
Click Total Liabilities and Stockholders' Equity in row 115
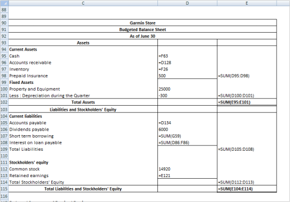(x=83, y=189)
